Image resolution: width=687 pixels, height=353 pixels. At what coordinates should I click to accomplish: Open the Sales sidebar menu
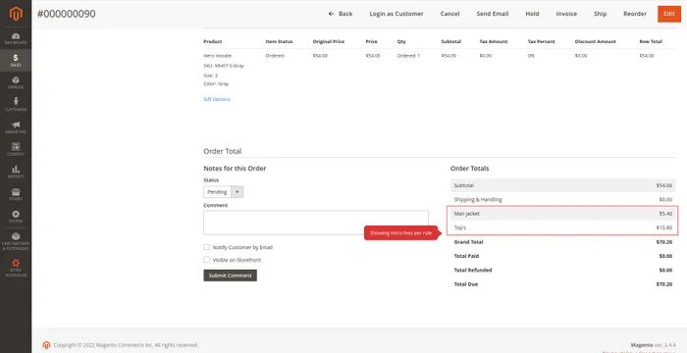(x=16, y=61)
